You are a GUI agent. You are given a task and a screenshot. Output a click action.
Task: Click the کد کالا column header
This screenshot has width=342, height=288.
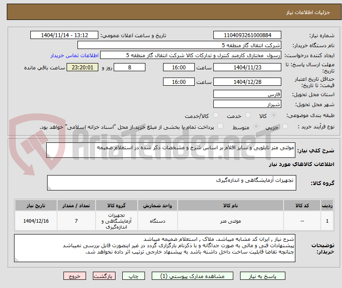pos(302,206)
